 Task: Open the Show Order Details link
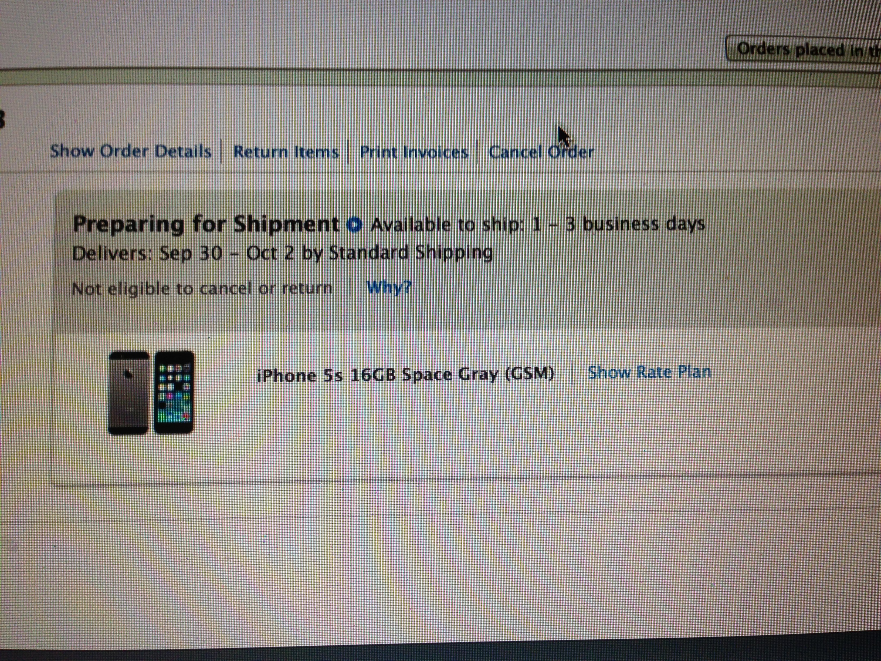(131, 151)
